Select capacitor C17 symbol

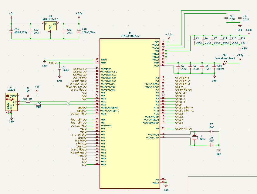click(31, 31)
